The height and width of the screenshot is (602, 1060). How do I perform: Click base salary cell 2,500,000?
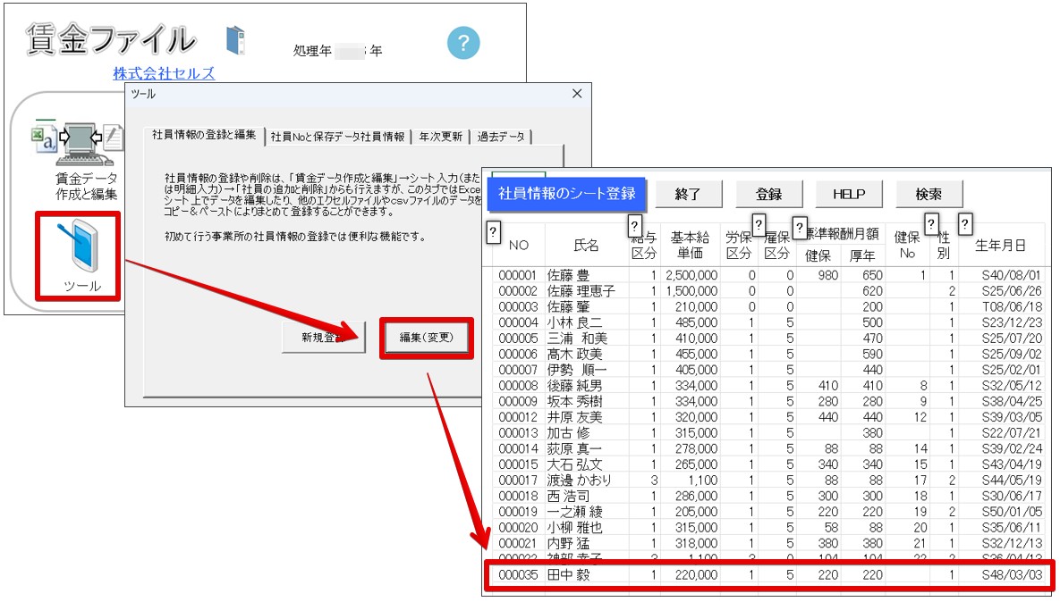pos(691,275)
